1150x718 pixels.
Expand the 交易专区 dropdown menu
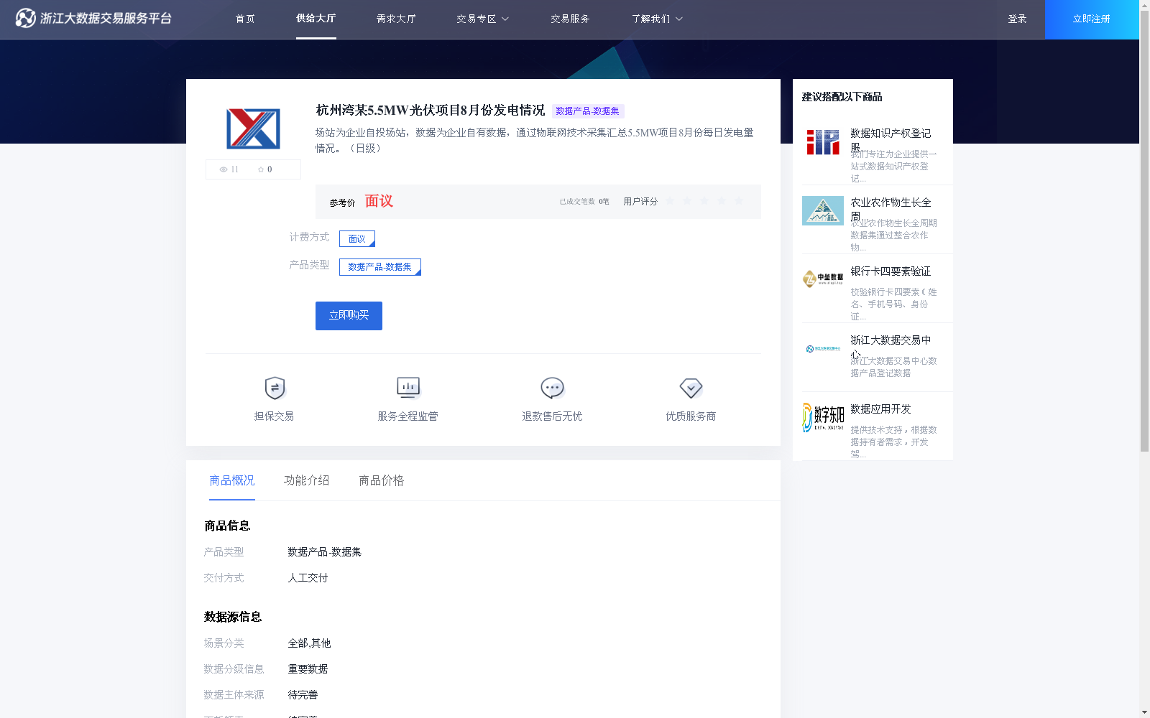(482, 19)
